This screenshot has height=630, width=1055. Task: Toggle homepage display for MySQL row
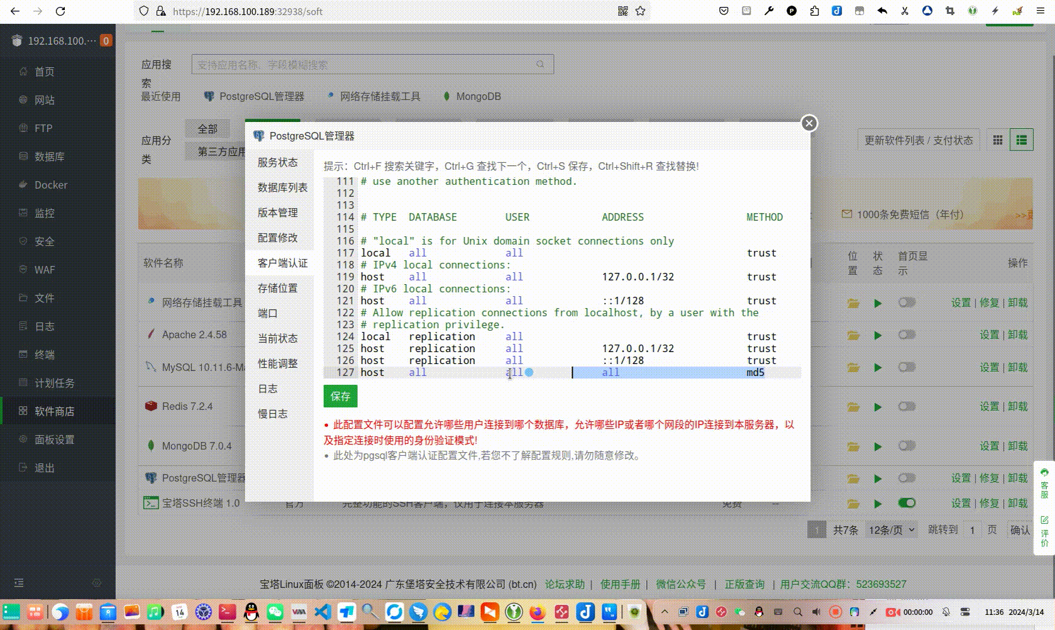[x=907, y=367]
